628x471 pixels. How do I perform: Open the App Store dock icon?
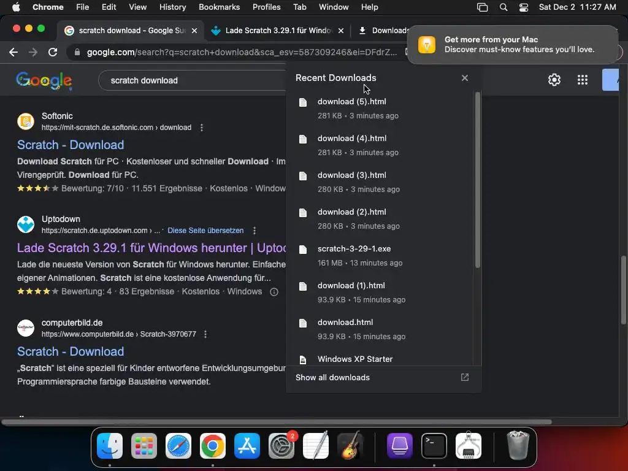247,446
